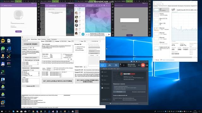Screen dimensions: 202x113
Task: Open Bandicam Images sidebar section
Action: click(105, 84)
